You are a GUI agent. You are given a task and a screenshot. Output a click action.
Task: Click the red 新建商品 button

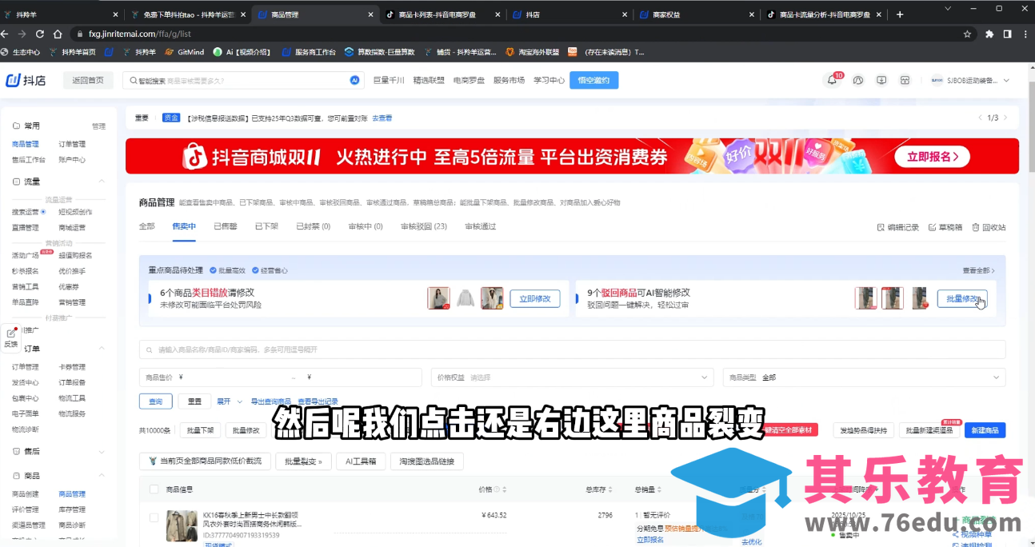[x=985, y=429]
